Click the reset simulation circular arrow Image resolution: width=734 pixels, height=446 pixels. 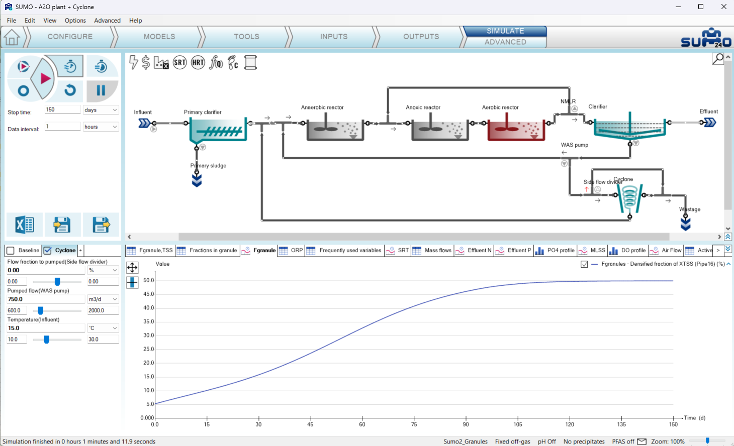coord(70,90)
